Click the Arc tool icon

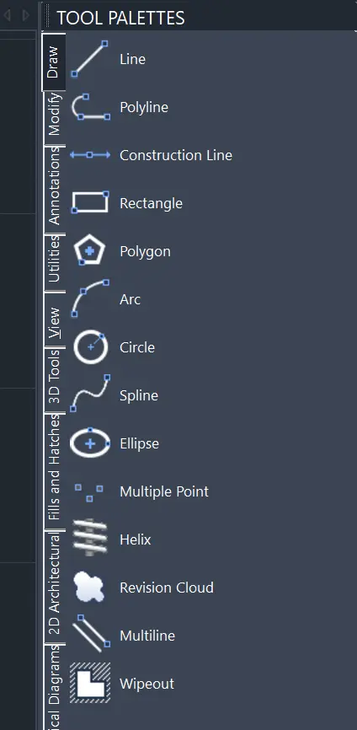(x=90, y=299)
